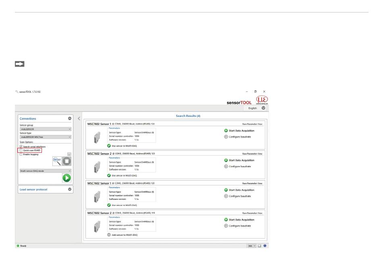The height and width of the screenshot is (268, 383).
Task: Open Raw Parameter View for address 124 sensor
Action: [252, 124]
